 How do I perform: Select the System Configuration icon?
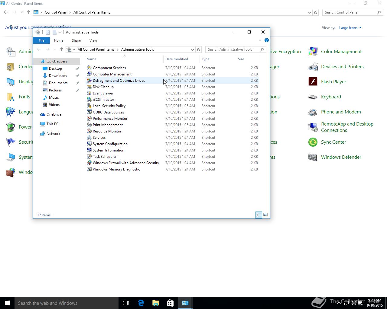(89, 144)
